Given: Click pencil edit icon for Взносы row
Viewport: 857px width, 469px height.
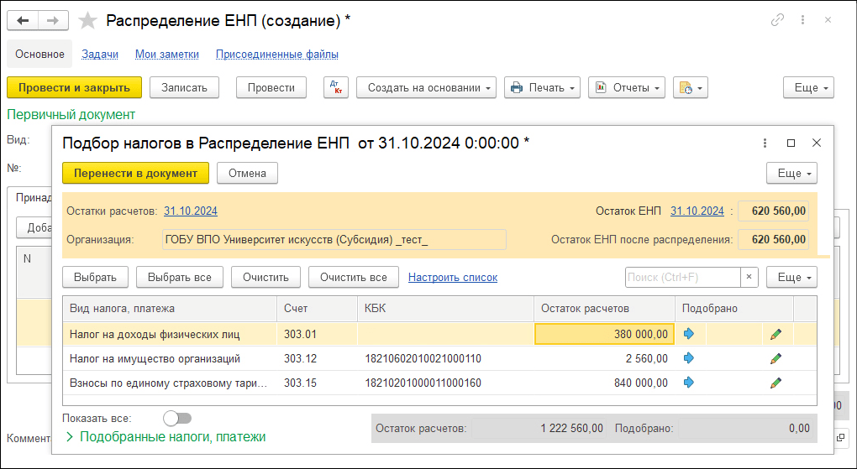Looking at the screenshot, I should coord(776,383).
